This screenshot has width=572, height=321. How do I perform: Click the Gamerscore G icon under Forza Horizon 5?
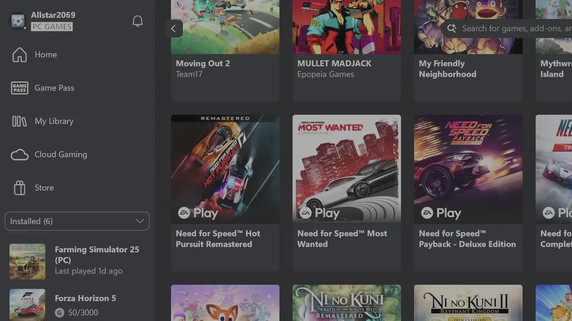[59, 313]
